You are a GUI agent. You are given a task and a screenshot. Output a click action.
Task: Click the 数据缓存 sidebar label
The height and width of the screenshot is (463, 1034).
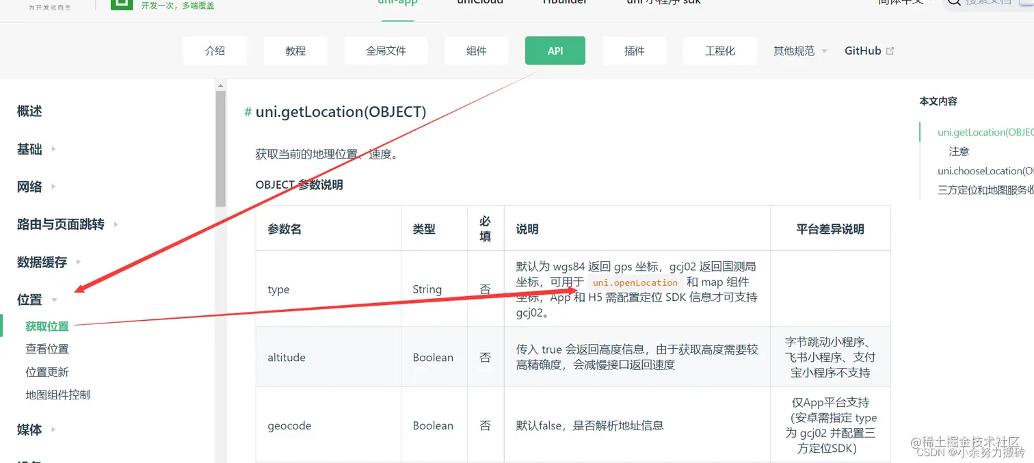tap(42, 262)
